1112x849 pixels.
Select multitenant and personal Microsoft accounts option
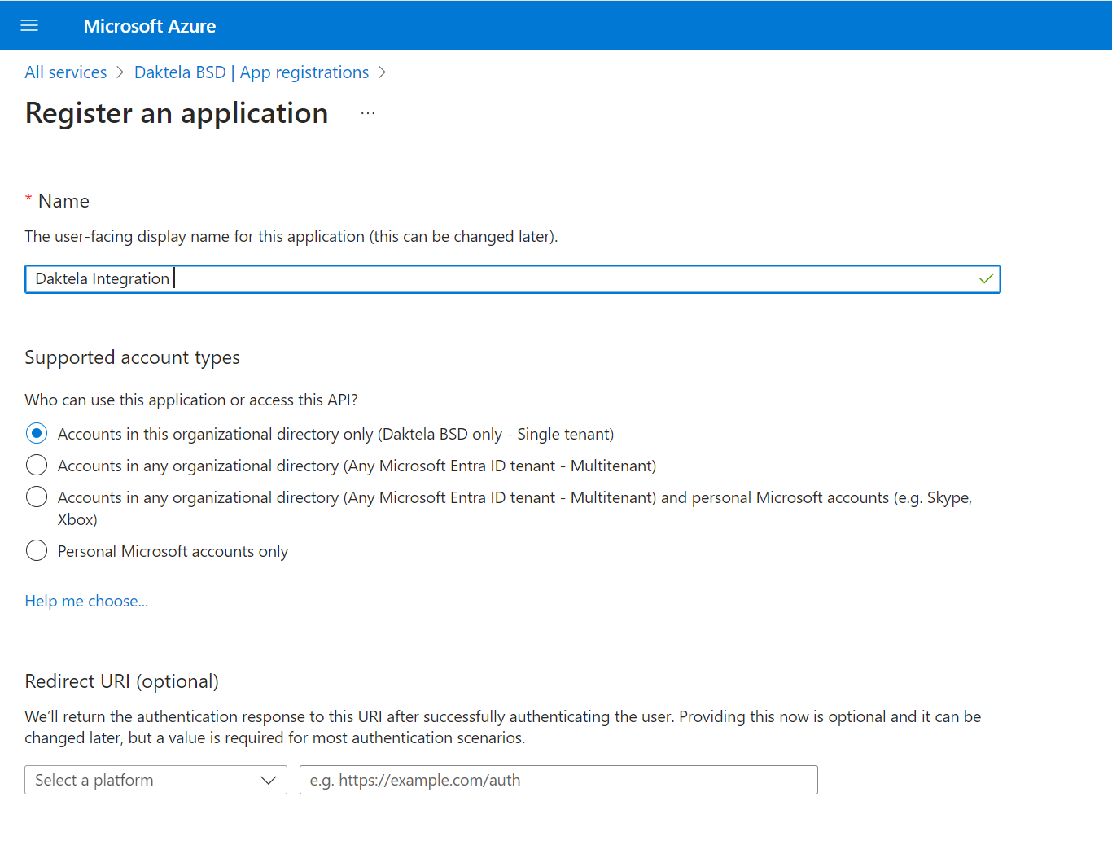click(37, 497)
